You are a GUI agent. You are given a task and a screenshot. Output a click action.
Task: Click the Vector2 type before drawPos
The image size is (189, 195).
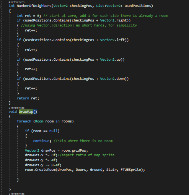(x=32, y=150)
